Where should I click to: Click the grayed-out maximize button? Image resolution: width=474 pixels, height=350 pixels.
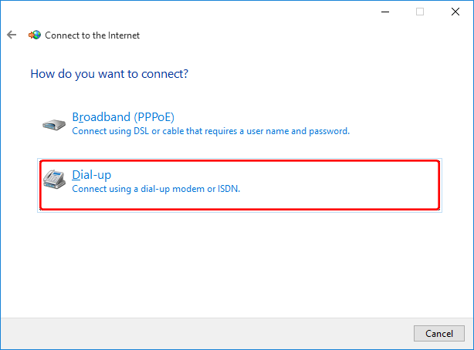[x=420, y=12]
